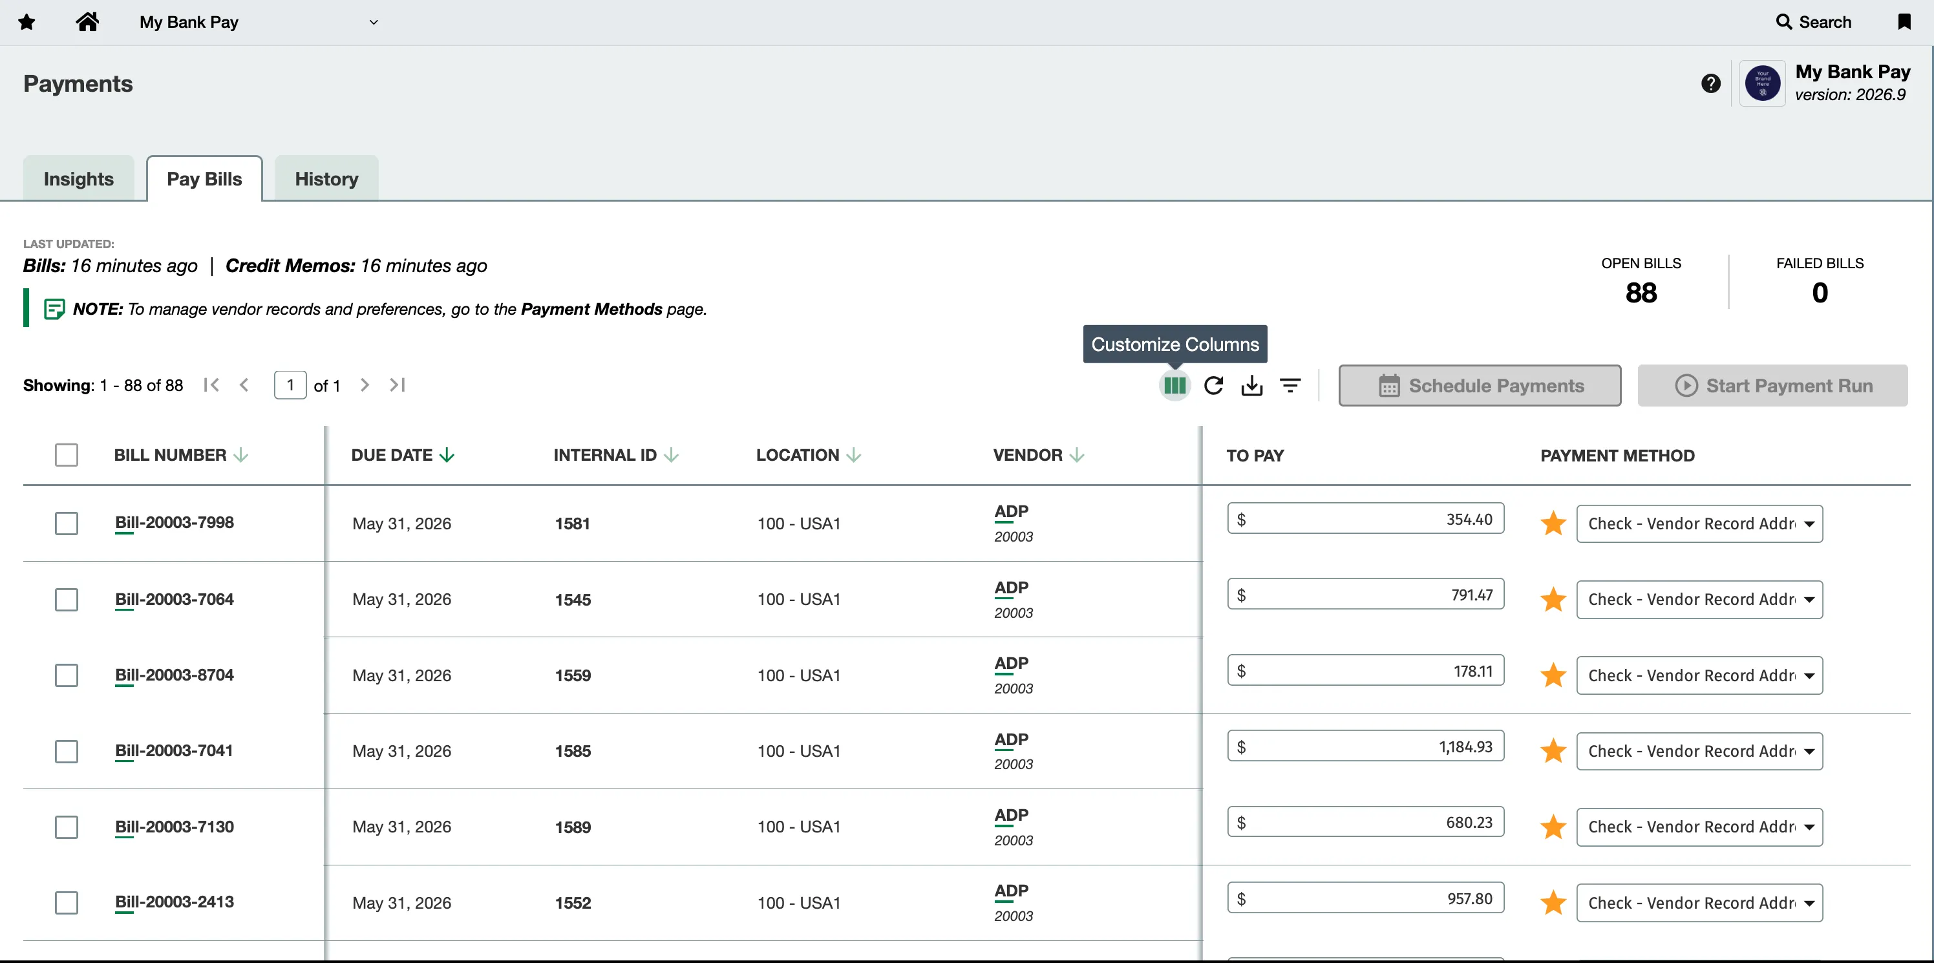Viewport: 1934px width, 963px height.
Task: Check the box for Bill-20003-7130
Action: click(x=66, y=827)
